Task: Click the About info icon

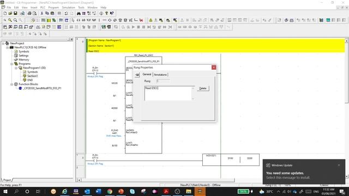Action: (101, 13)
